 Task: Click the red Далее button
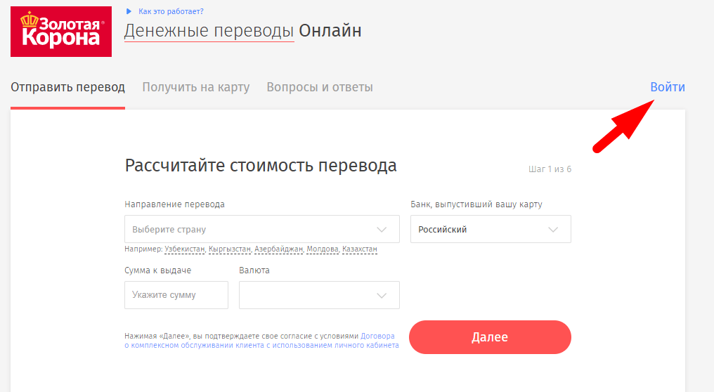pyautogui.click(x=490, y=337)
